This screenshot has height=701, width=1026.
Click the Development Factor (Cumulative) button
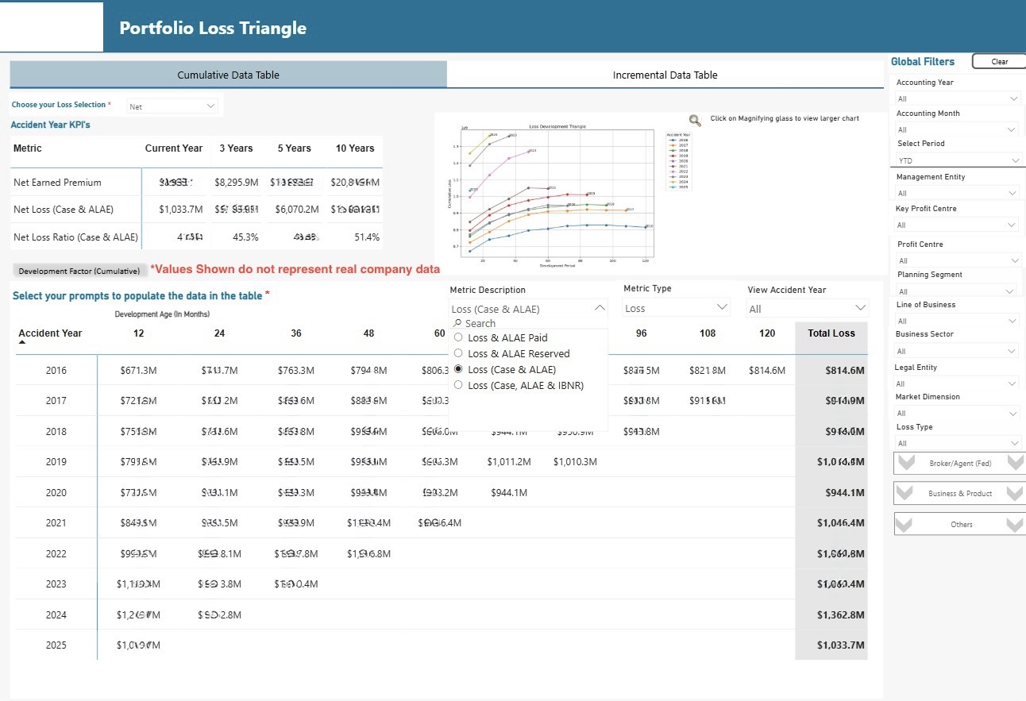pyautogui.click(x=79, y=272)
